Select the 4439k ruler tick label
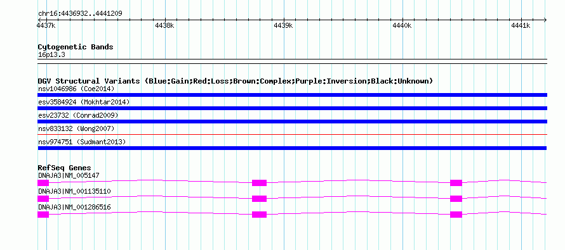565x250 pixels. point(283,26)
